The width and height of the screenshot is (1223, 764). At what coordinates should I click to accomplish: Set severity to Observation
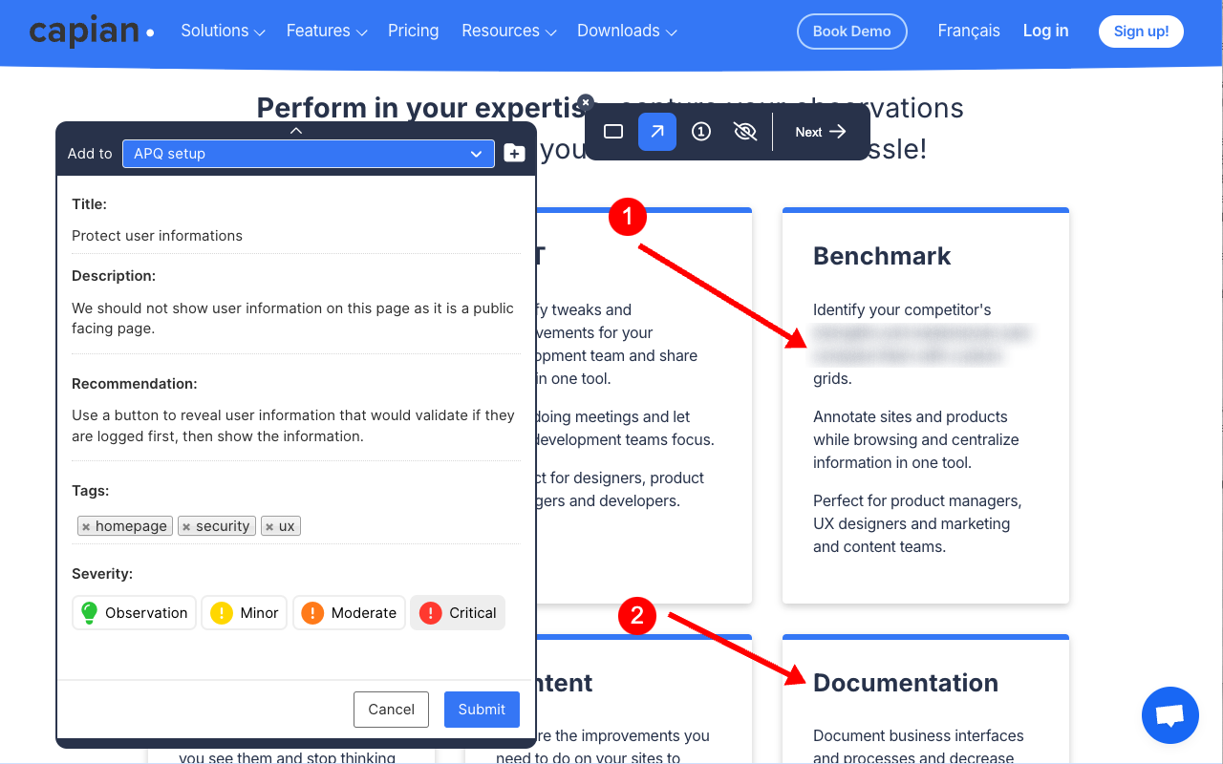pyautogui.click(x=135, y=613)
